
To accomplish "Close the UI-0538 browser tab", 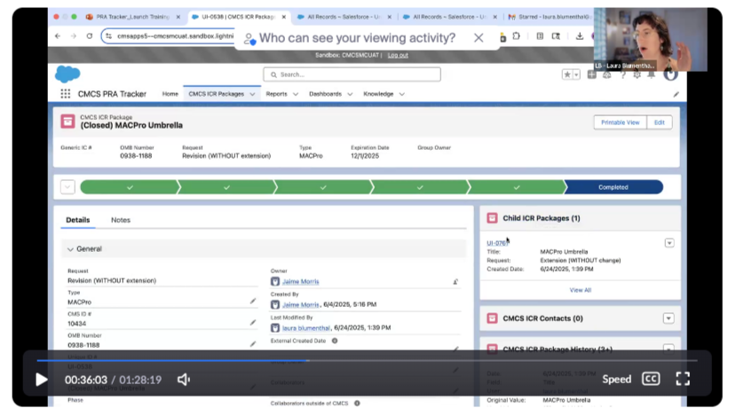I will point(283,17).
